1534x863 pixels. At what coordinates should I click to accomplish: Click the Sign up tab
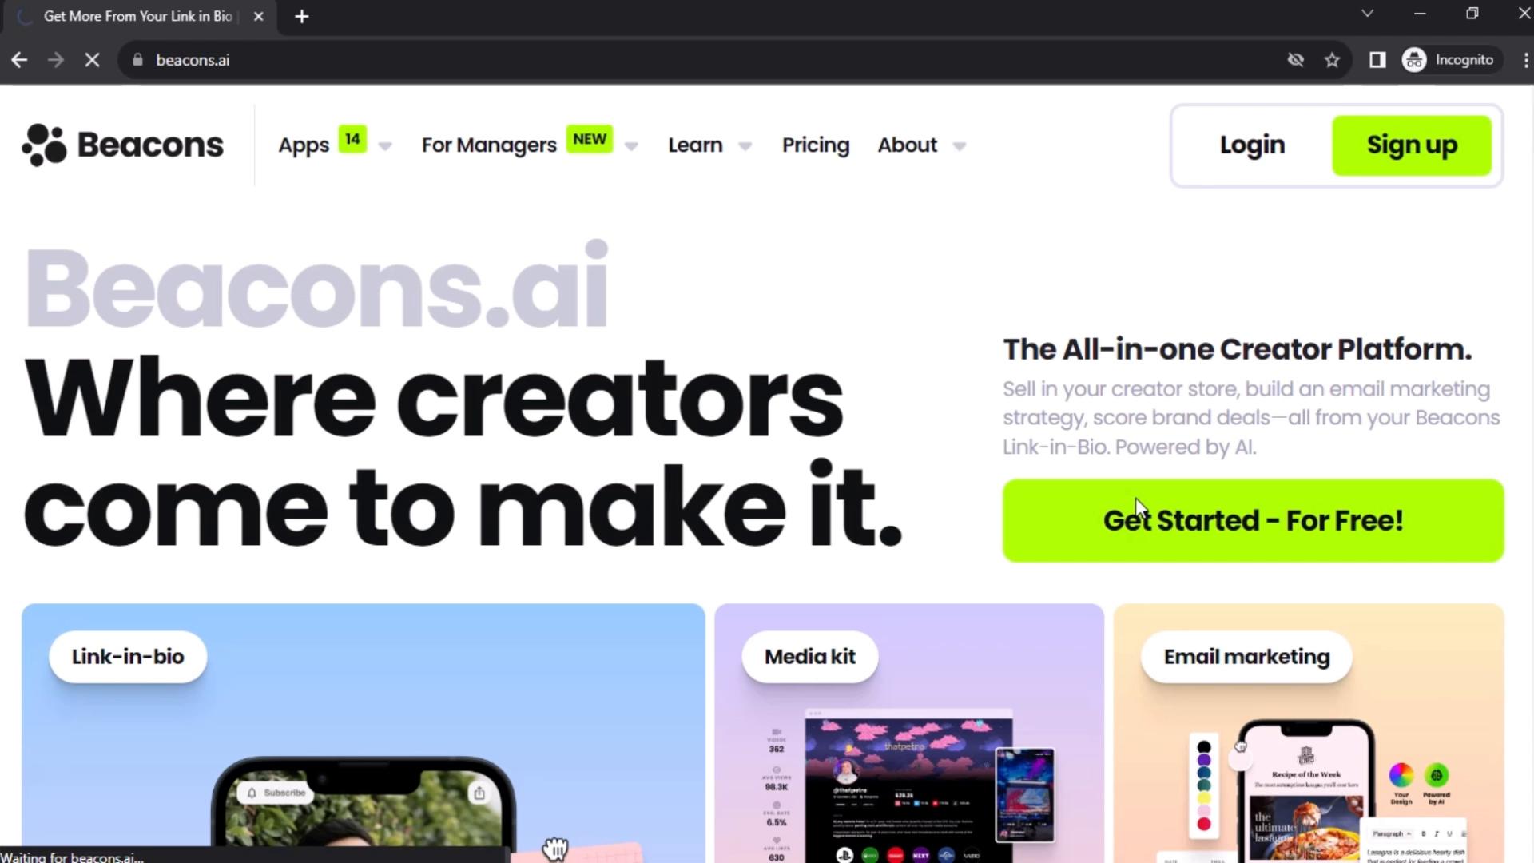click(1413, 145)
